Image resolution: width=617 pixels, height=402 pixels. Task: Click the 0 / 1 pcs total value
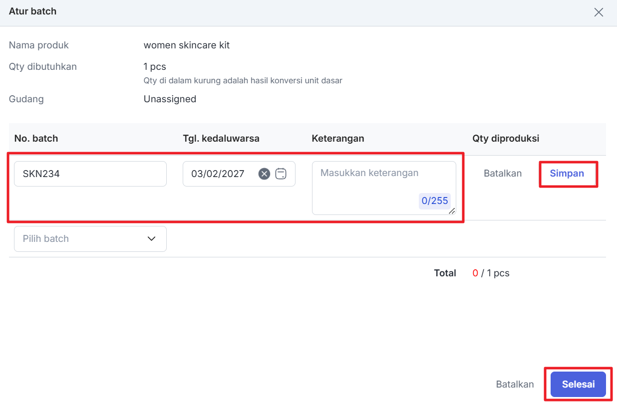[x=491, y=273]
